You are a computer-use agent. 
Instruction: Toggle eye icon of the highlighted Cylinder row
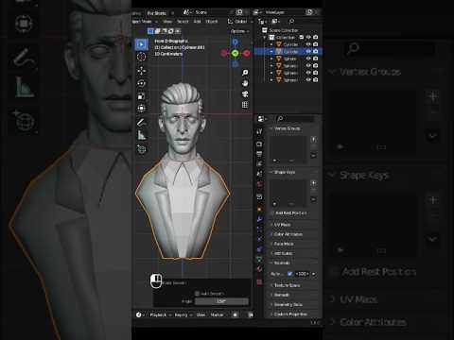pyautogui.click(x=308, y=51)
